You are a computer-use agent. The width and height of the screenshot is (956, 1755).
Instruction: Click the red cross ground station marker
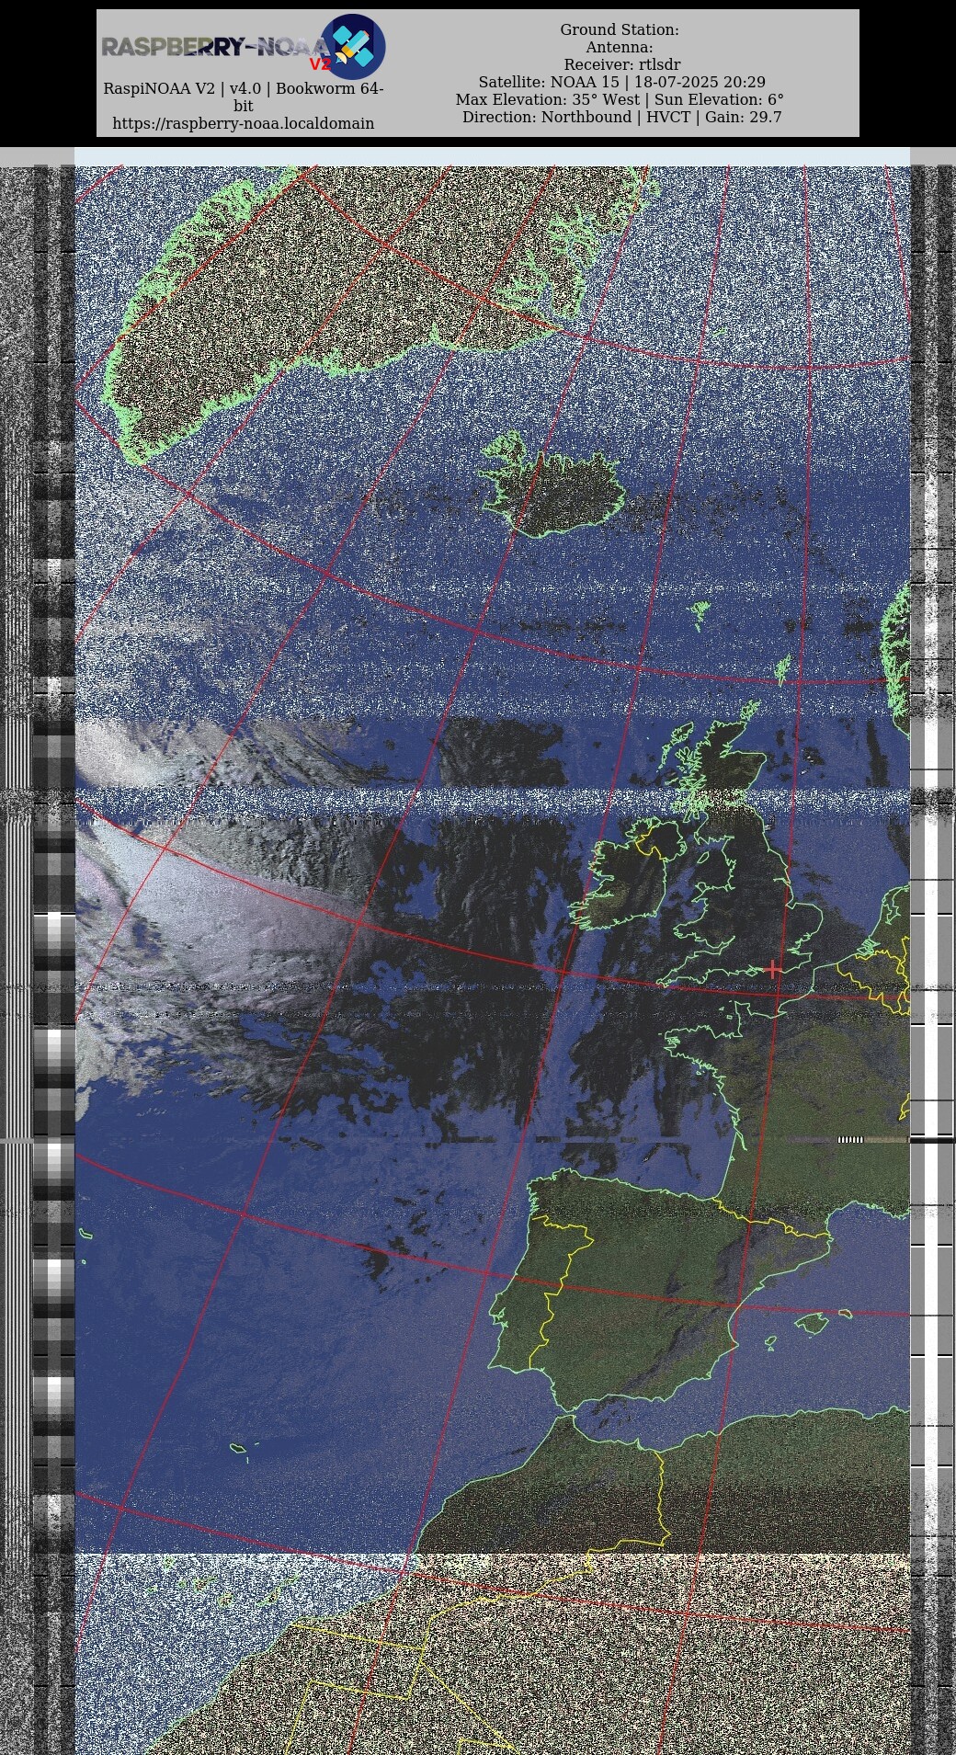[773, 969]
